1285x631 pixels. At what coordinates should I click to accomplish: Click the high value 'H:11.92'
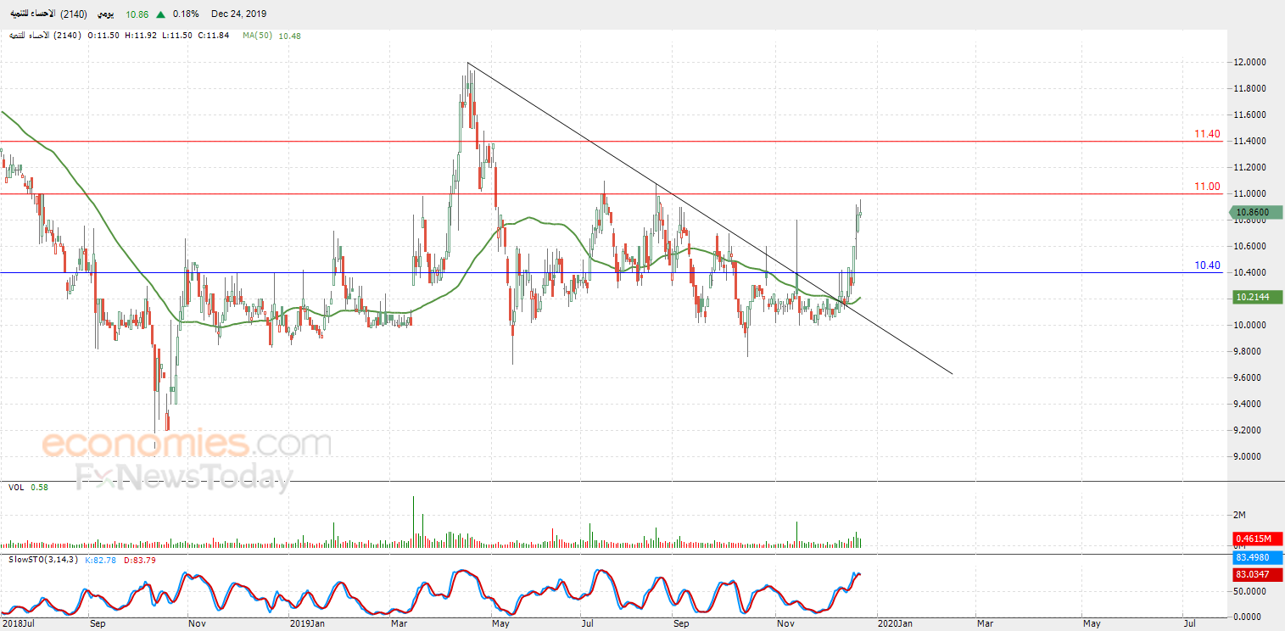tap(140, 36)
